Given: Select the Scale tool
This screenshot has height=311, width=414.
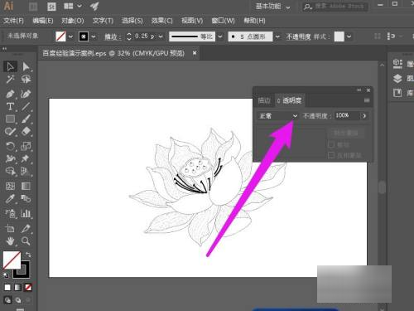Looking at the screenshot, I should click(26, 146).
